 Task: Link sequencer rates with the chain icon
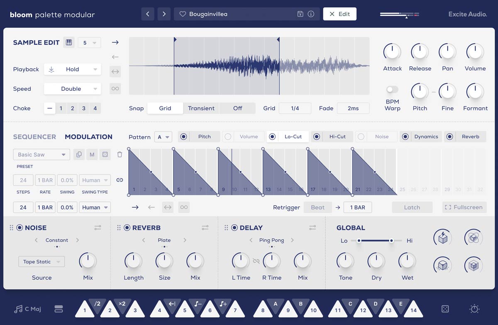120,180
